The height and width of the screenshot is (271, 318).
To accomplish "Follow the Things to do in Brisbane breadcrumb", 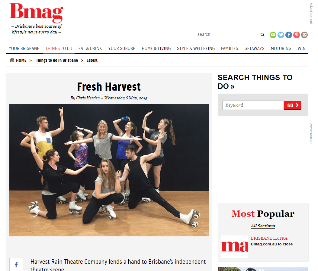I will pos(57,60).
